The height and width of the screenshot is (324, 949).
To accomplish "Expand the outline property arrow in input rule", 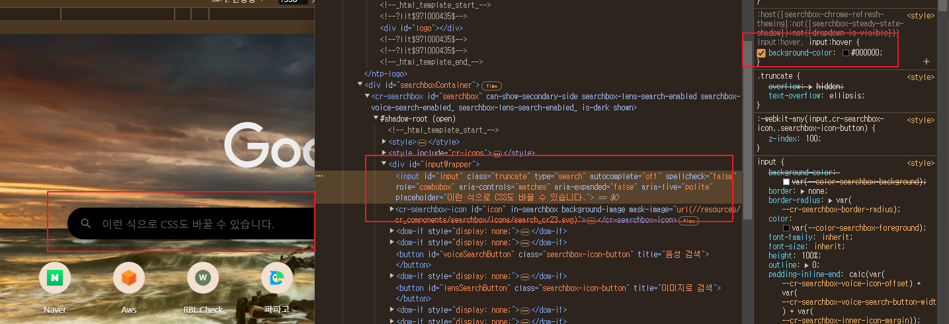I will point(805,264).
